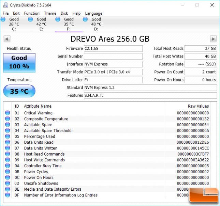Click blue status orb for E: drive
Viewport: 220px width, 206px height.
(30, 19)
